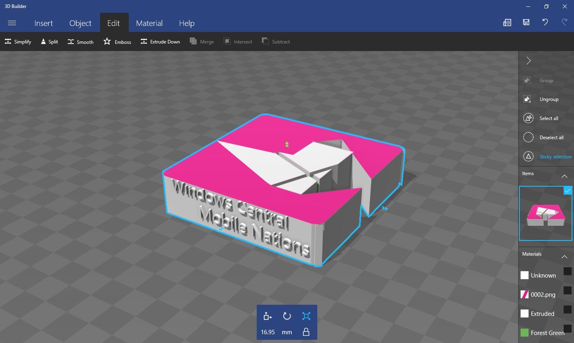Apply the Smooth tool
This screenshot has height=343, width=574.
(80, 41)
